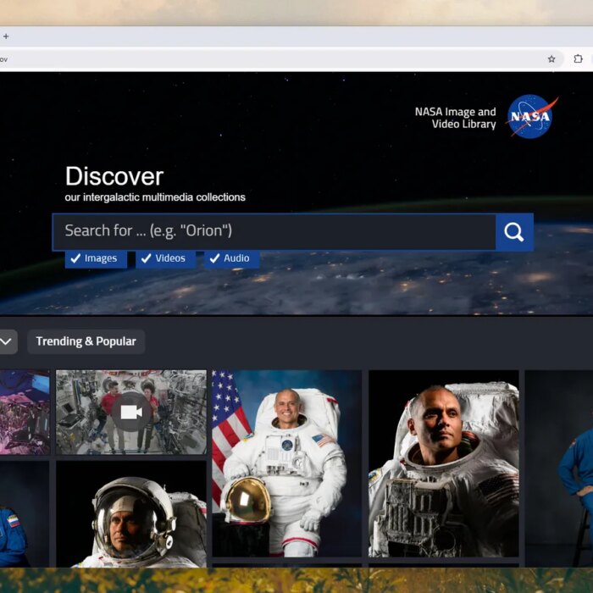The width and height of the screenshot is (593, 593).
Task: Open close-up astronaut portrait looking sideways
Action: click(444, 463)
